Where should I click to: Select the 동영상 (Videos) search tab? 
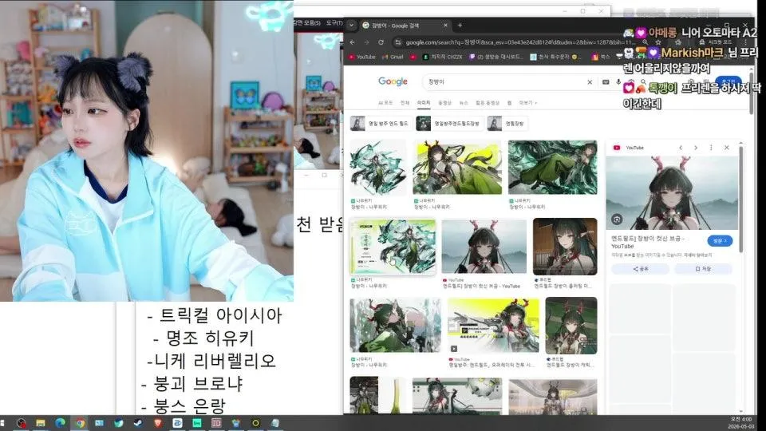click(444, 103)
